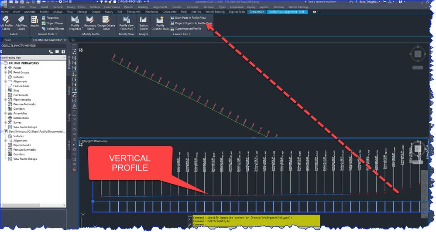This screenshot has width=436, height=232.
Task: Click the keyword search field in title bar
Action: coord(327,2)
